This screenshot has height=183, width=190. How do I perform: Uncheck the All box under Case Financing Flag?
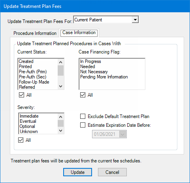[x=83, y=95]
